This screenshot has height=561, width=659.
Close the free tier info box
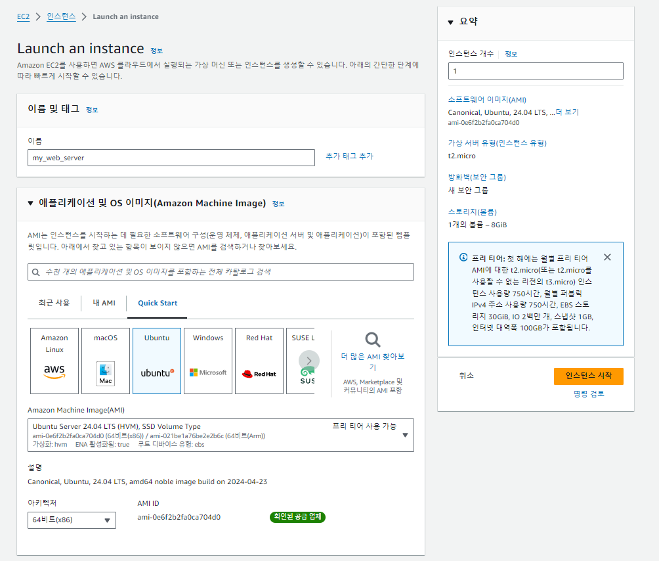point(607,258)
